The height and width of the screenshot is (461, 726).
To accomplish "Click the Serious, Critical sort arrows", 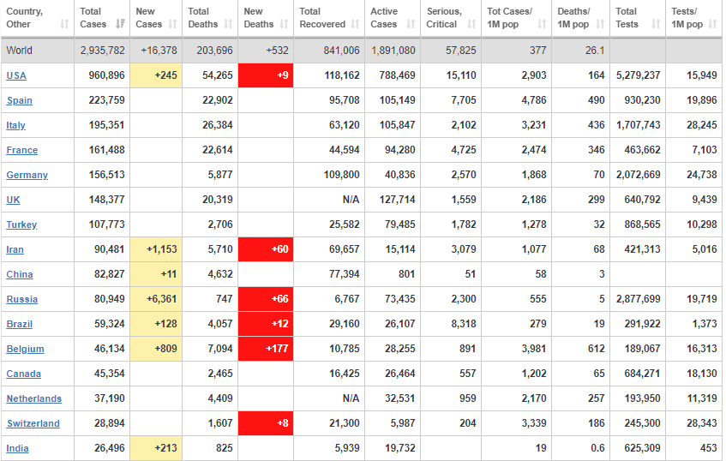I will click(471, 25).
